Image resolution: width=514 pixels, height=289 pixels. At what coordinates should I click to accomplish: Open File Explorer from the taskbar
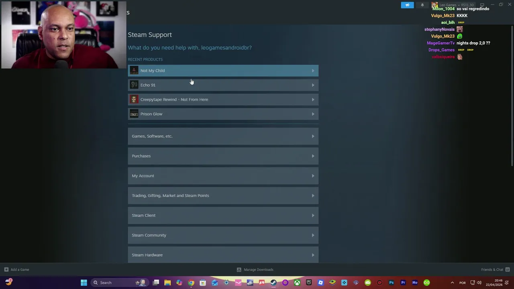[x=167, y=283]
